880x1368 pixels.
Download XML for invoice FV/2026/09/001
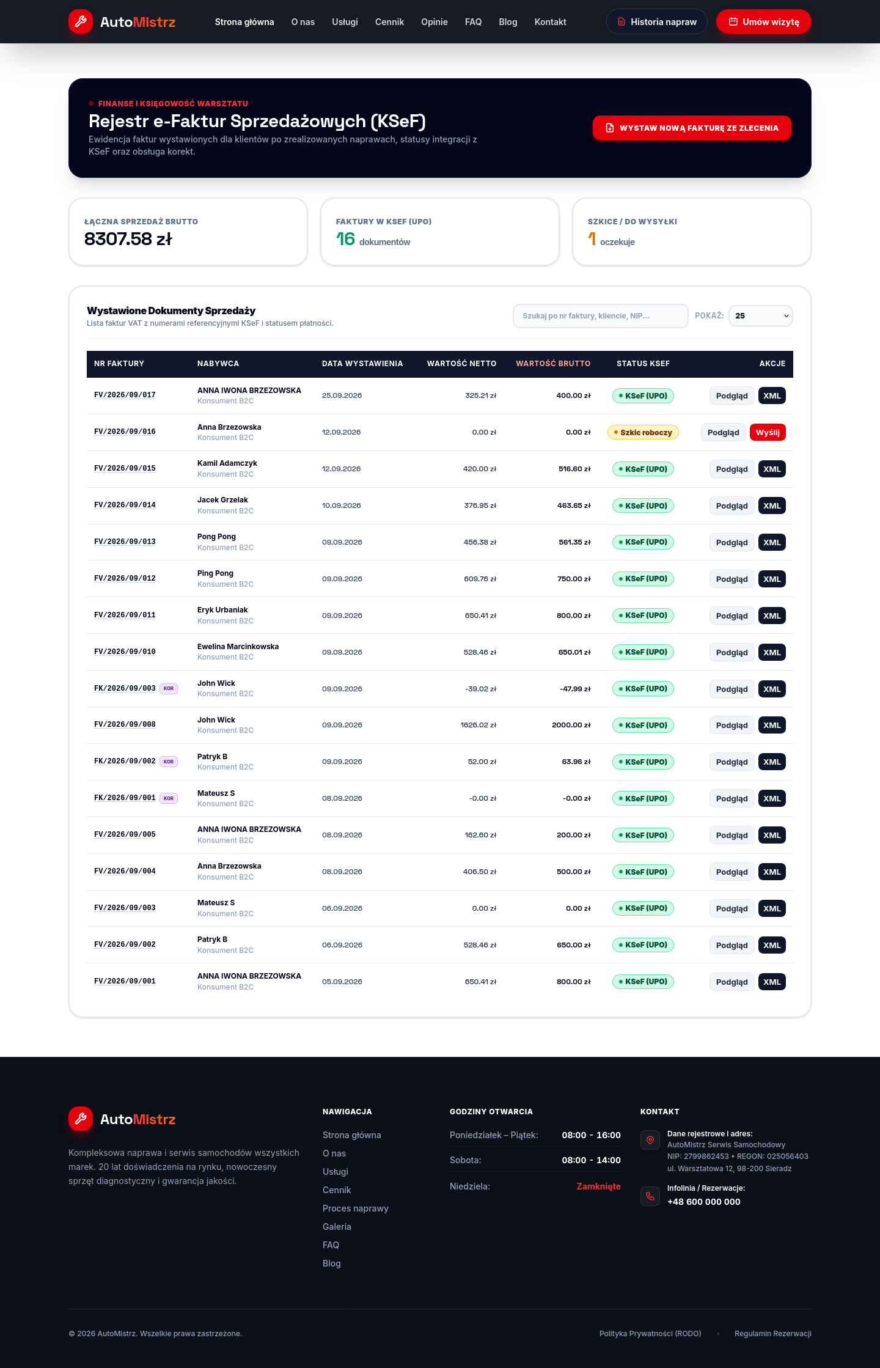click(772, 982)
